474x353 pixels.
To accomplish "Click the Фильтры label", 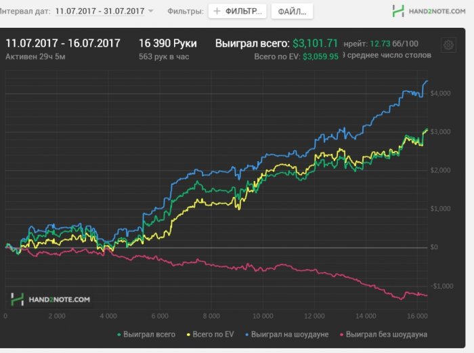I will point(186,12).
